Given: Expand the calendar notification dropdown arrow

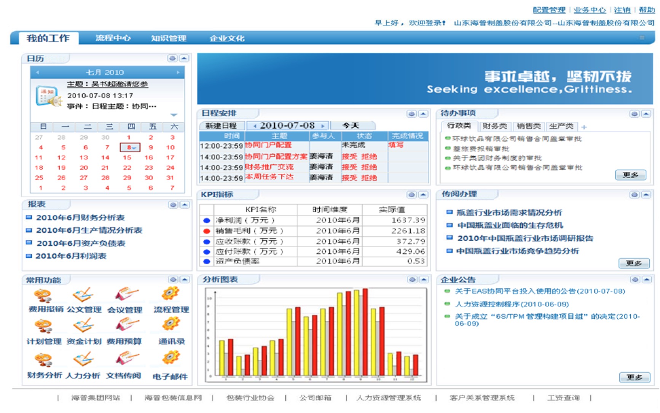Looking at the screenshot, I should [174, 114].
